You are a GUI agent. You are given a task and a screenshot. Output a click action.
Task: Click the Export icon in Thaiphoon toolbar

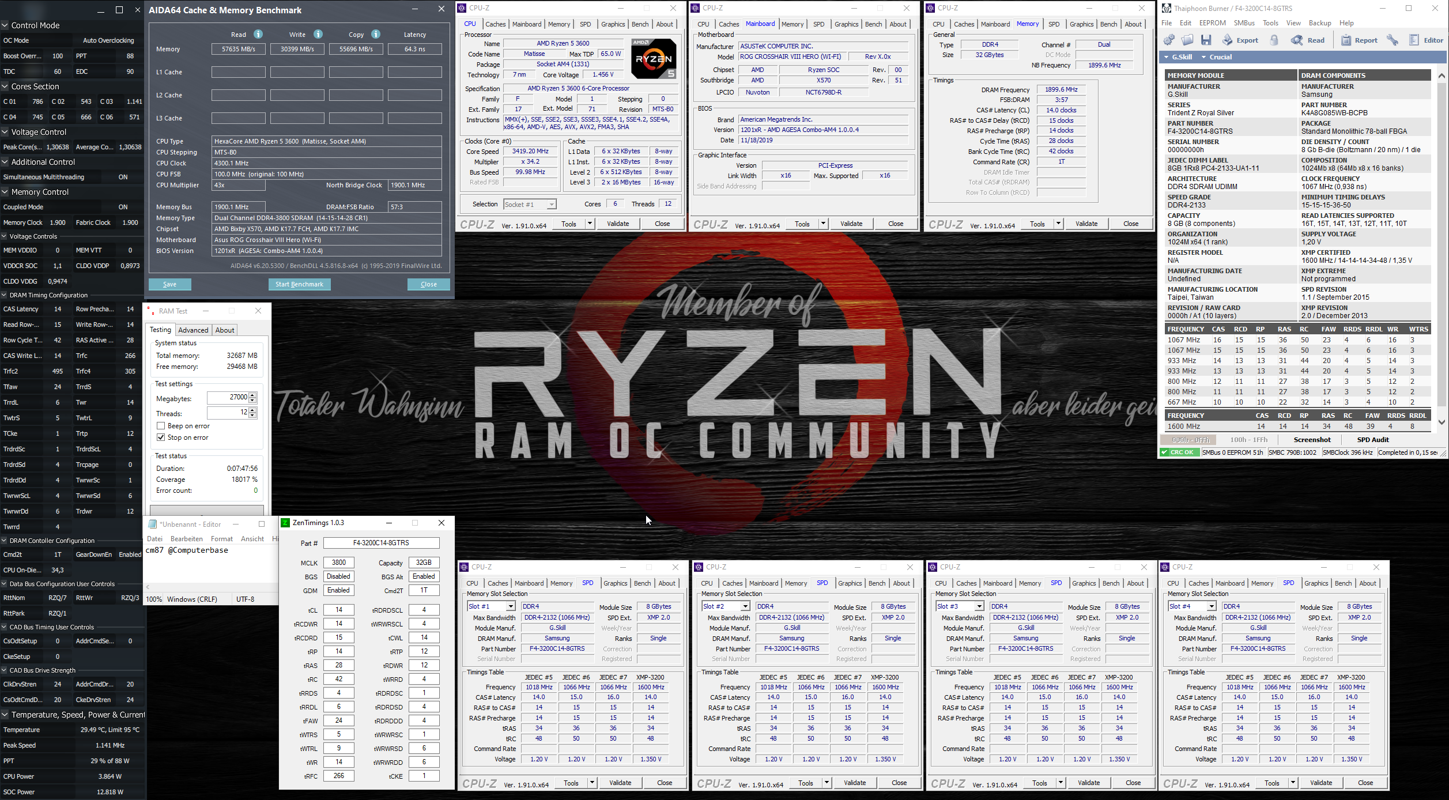(1228, 40)
